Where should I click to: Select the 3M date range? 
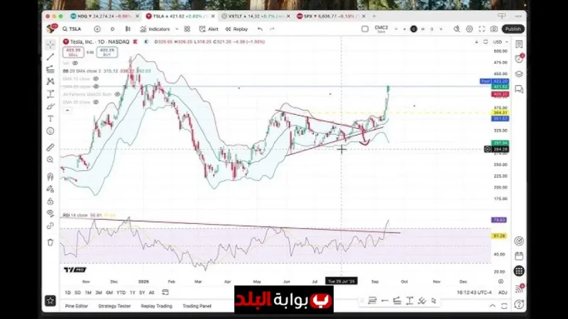coord(99,293)
